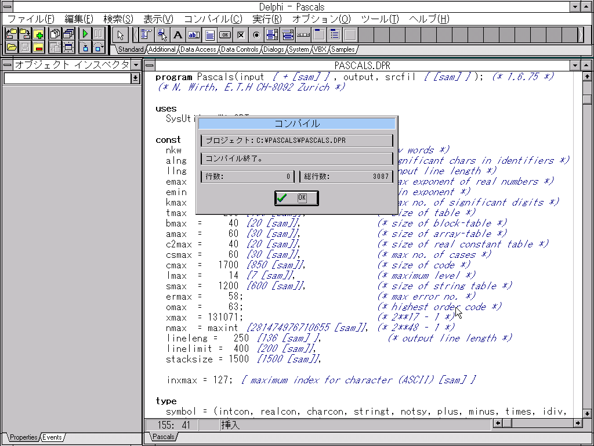Open the ツール(T) menu
The width and height of the screenshot is (594, 446).
[381, 19]
